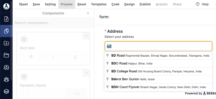
Task: Switch to Preview mode
Action: (x=67, y=4)
